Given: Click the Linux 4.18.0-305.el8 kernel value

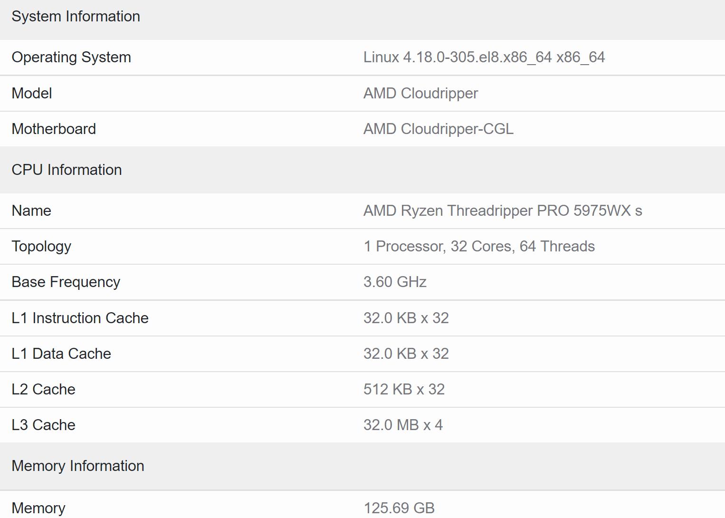Looking at the screenshot, I should tap(484, 58).
